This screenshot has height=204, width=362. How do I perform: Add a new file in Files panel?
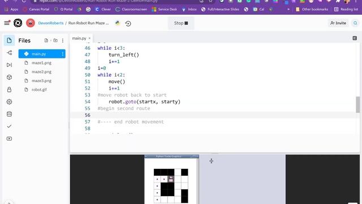(46, 40)
